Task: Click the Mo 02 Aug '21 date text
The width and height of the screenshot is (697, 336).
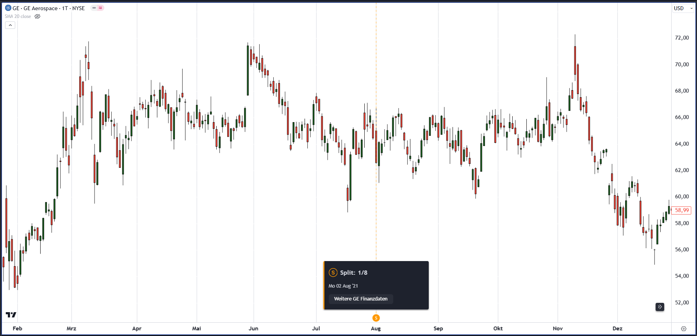Action: (343, 286)
